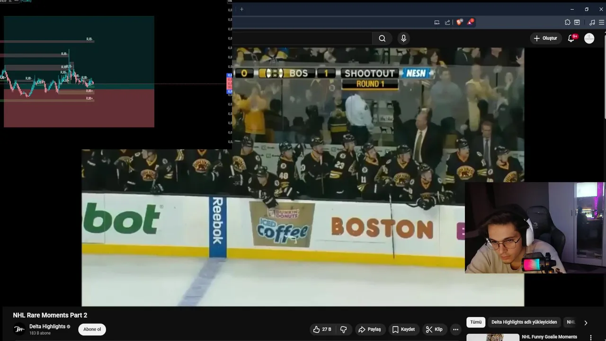Click the trading chart candlestick area
The height and width of the screenshot is (341, 606).
point(47,78)
